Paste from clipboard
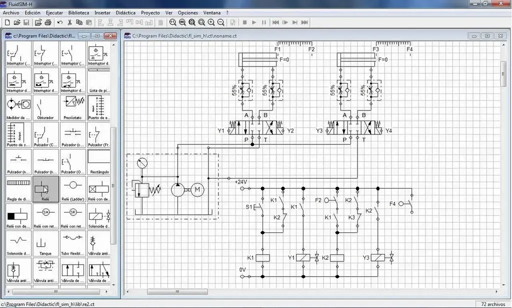The width and height of the screenshot is (512, 308). point(88,22)
